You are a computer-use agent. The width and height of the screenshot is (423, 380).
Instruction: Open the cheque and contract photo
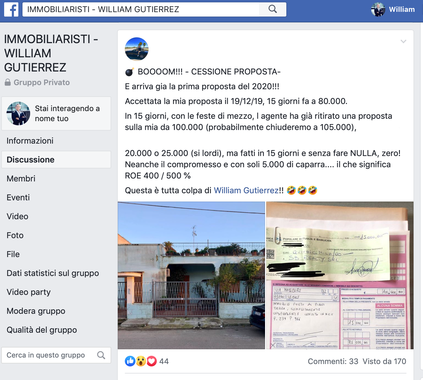point(340,275)
